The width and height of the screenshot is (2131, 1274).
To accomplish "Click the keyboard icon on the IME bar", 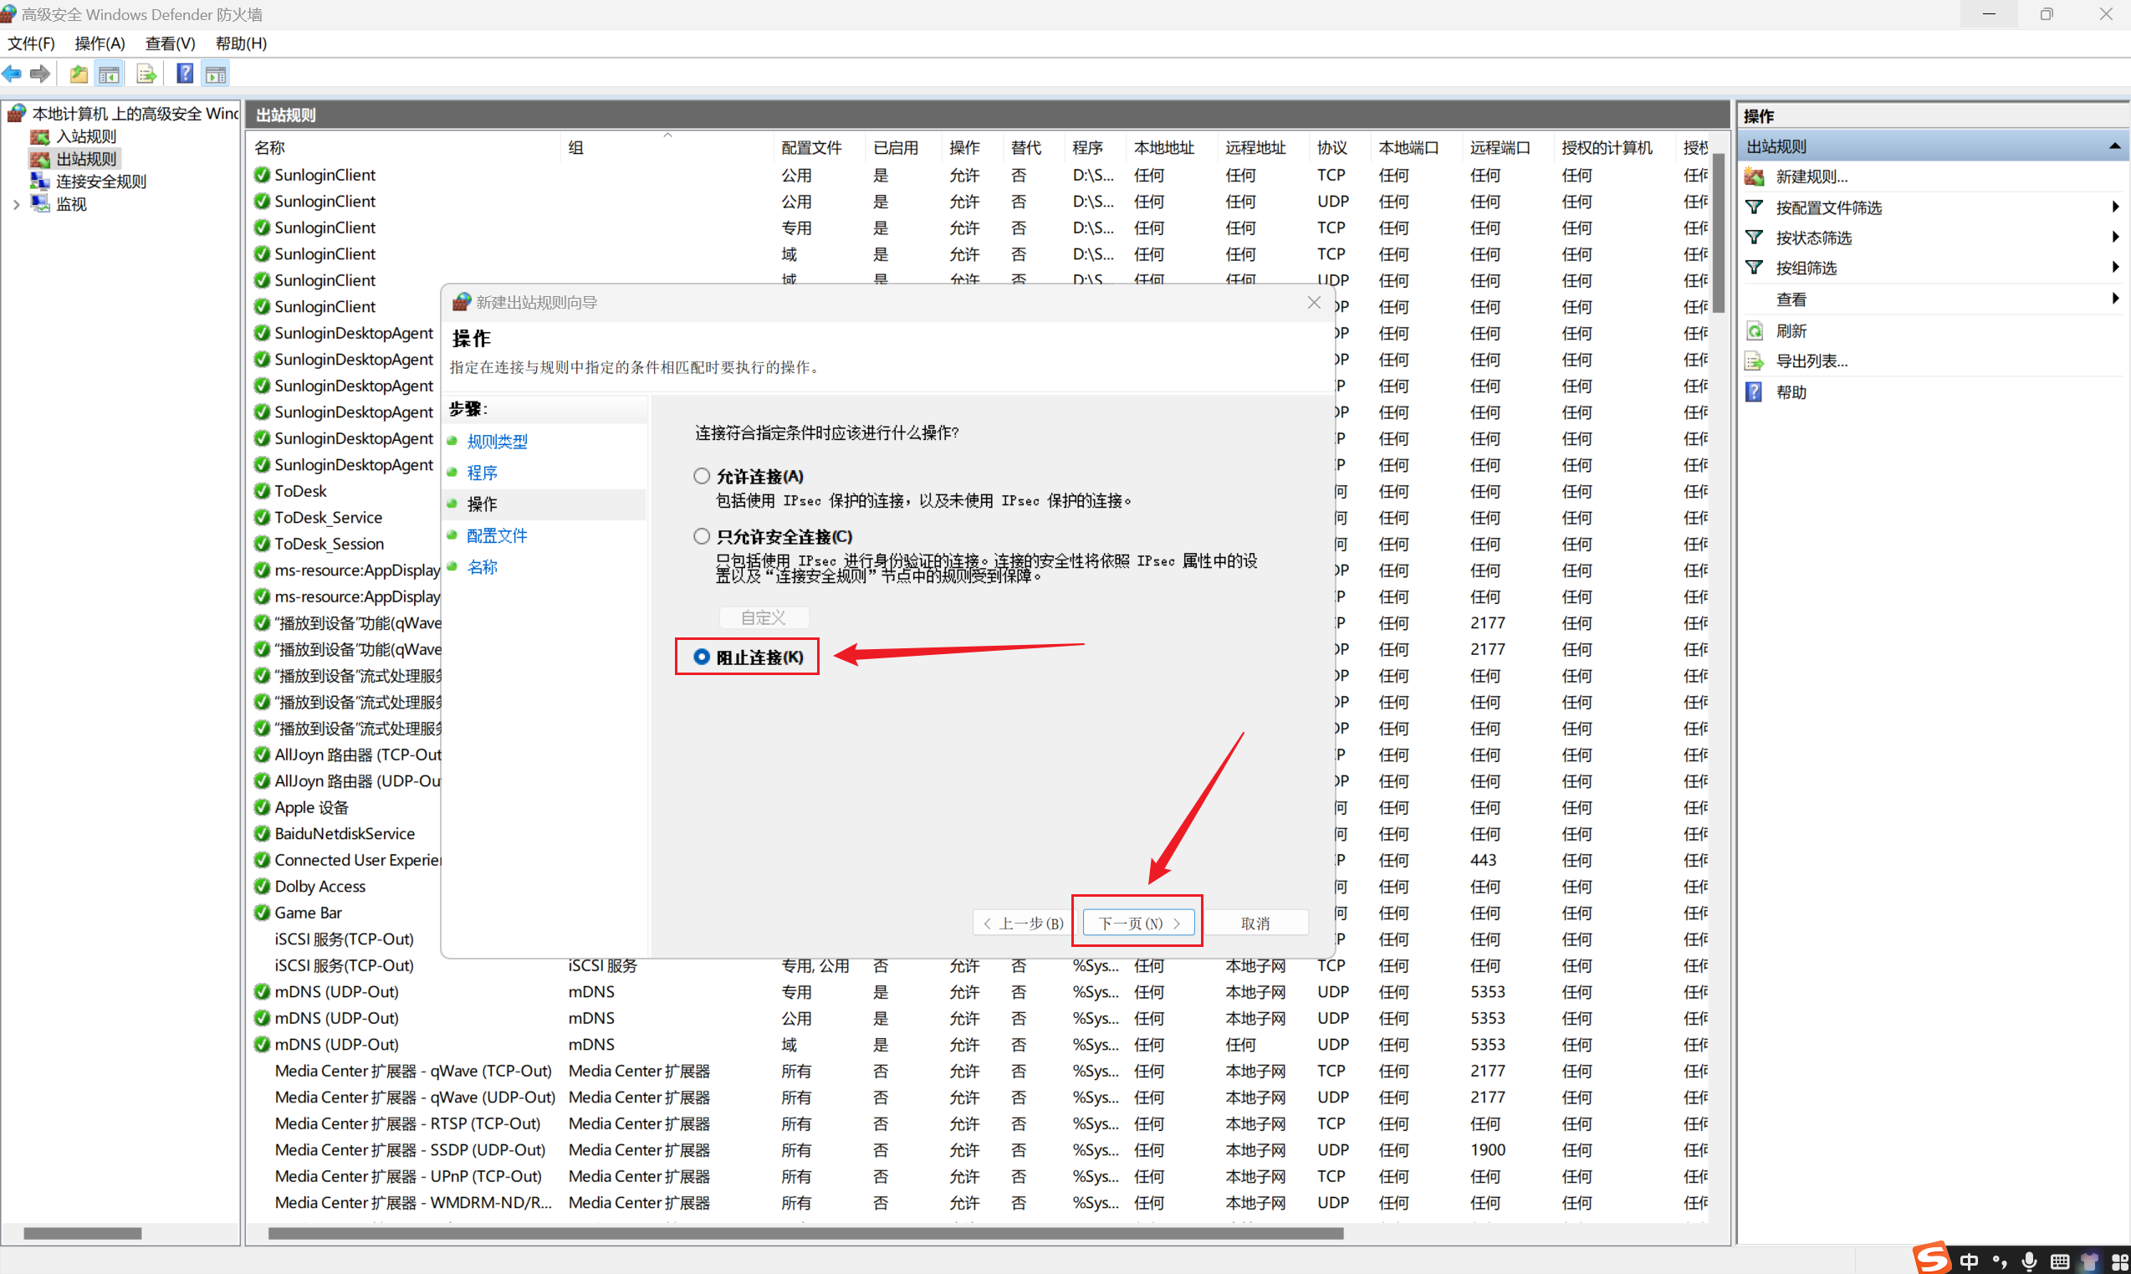I will pyautogui.click(x=2059, y=1261).
